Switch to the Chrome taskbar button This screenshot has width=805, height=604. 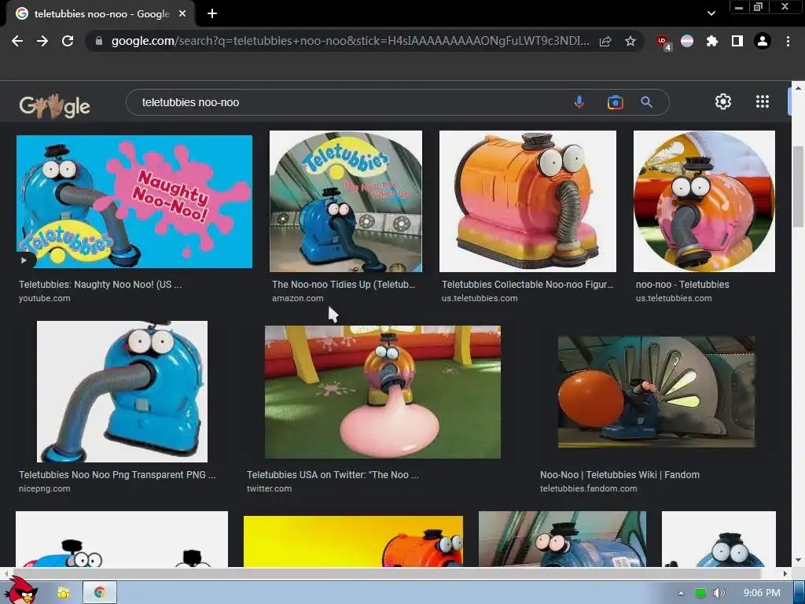[x=100, y=593]
